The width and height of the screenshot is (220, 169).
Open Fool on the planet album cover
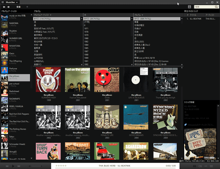[78, 80]
